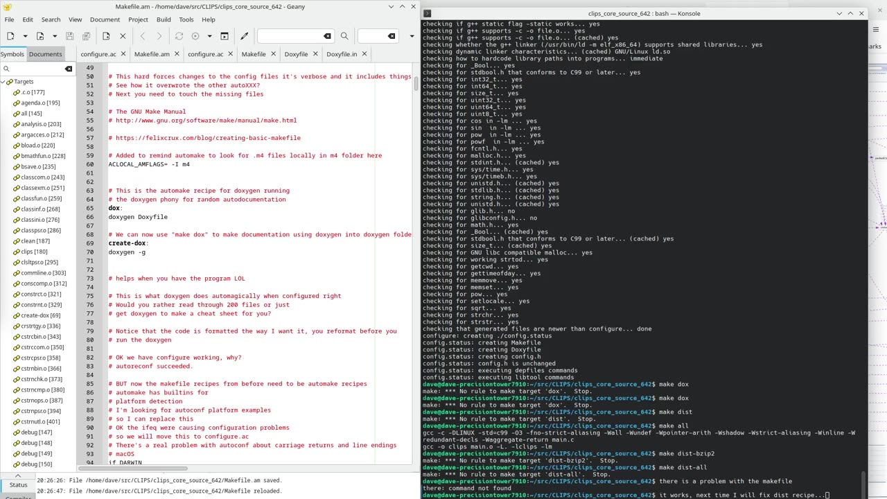Open the File menu
Screen dimensions: 887x499
coord(9,19)
